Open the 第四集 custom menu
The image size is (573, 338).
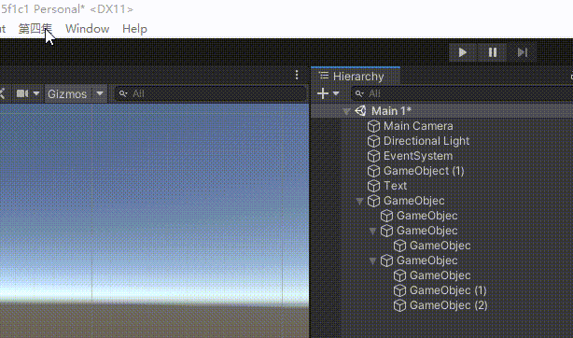(35, 29)
